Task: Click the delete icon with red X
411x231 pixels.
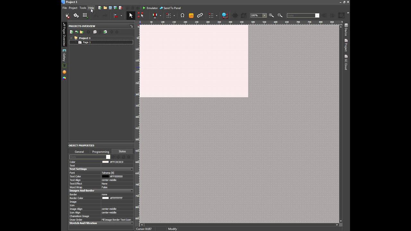Action: tap(67, 15)
